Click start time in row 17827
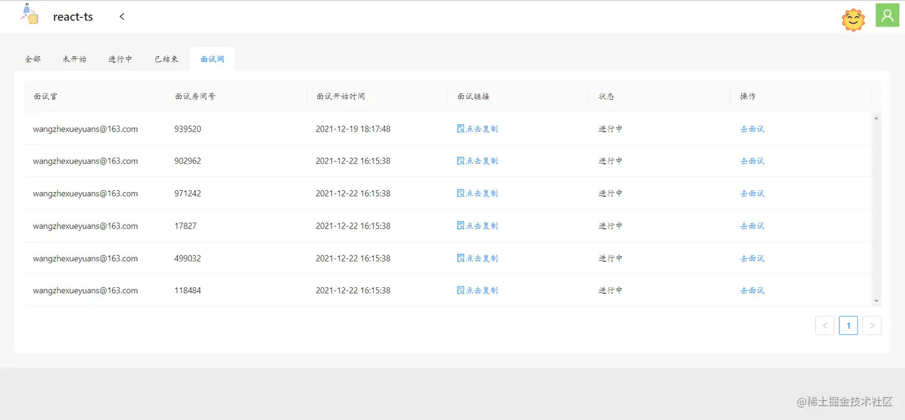905x420 pixels. [353, 226]
